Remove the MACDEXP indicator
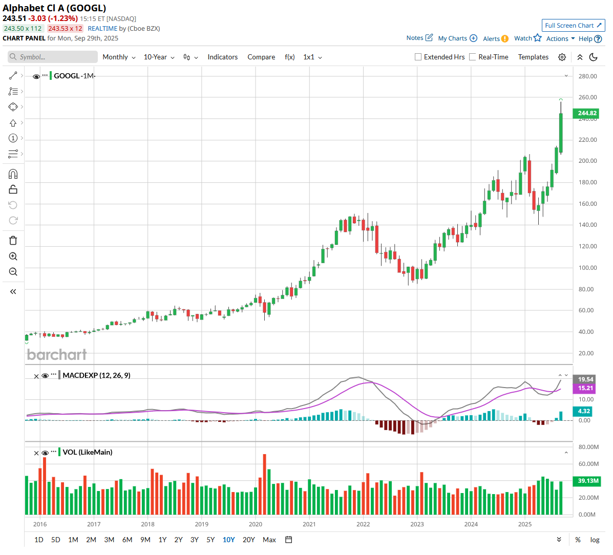Image resolution: width=613 pixels, height=555 pixels. tap(36, 376)
